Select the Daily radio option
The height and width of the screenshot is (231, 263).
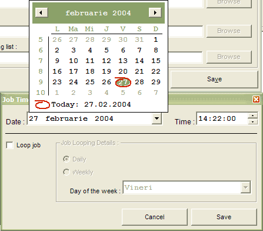(x=66, y=159)
